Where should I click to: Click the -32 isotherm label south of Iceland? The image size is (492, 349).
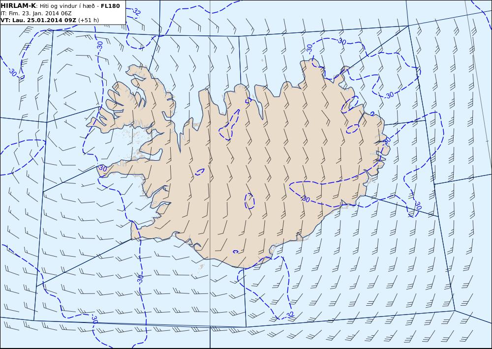point(289,315)
